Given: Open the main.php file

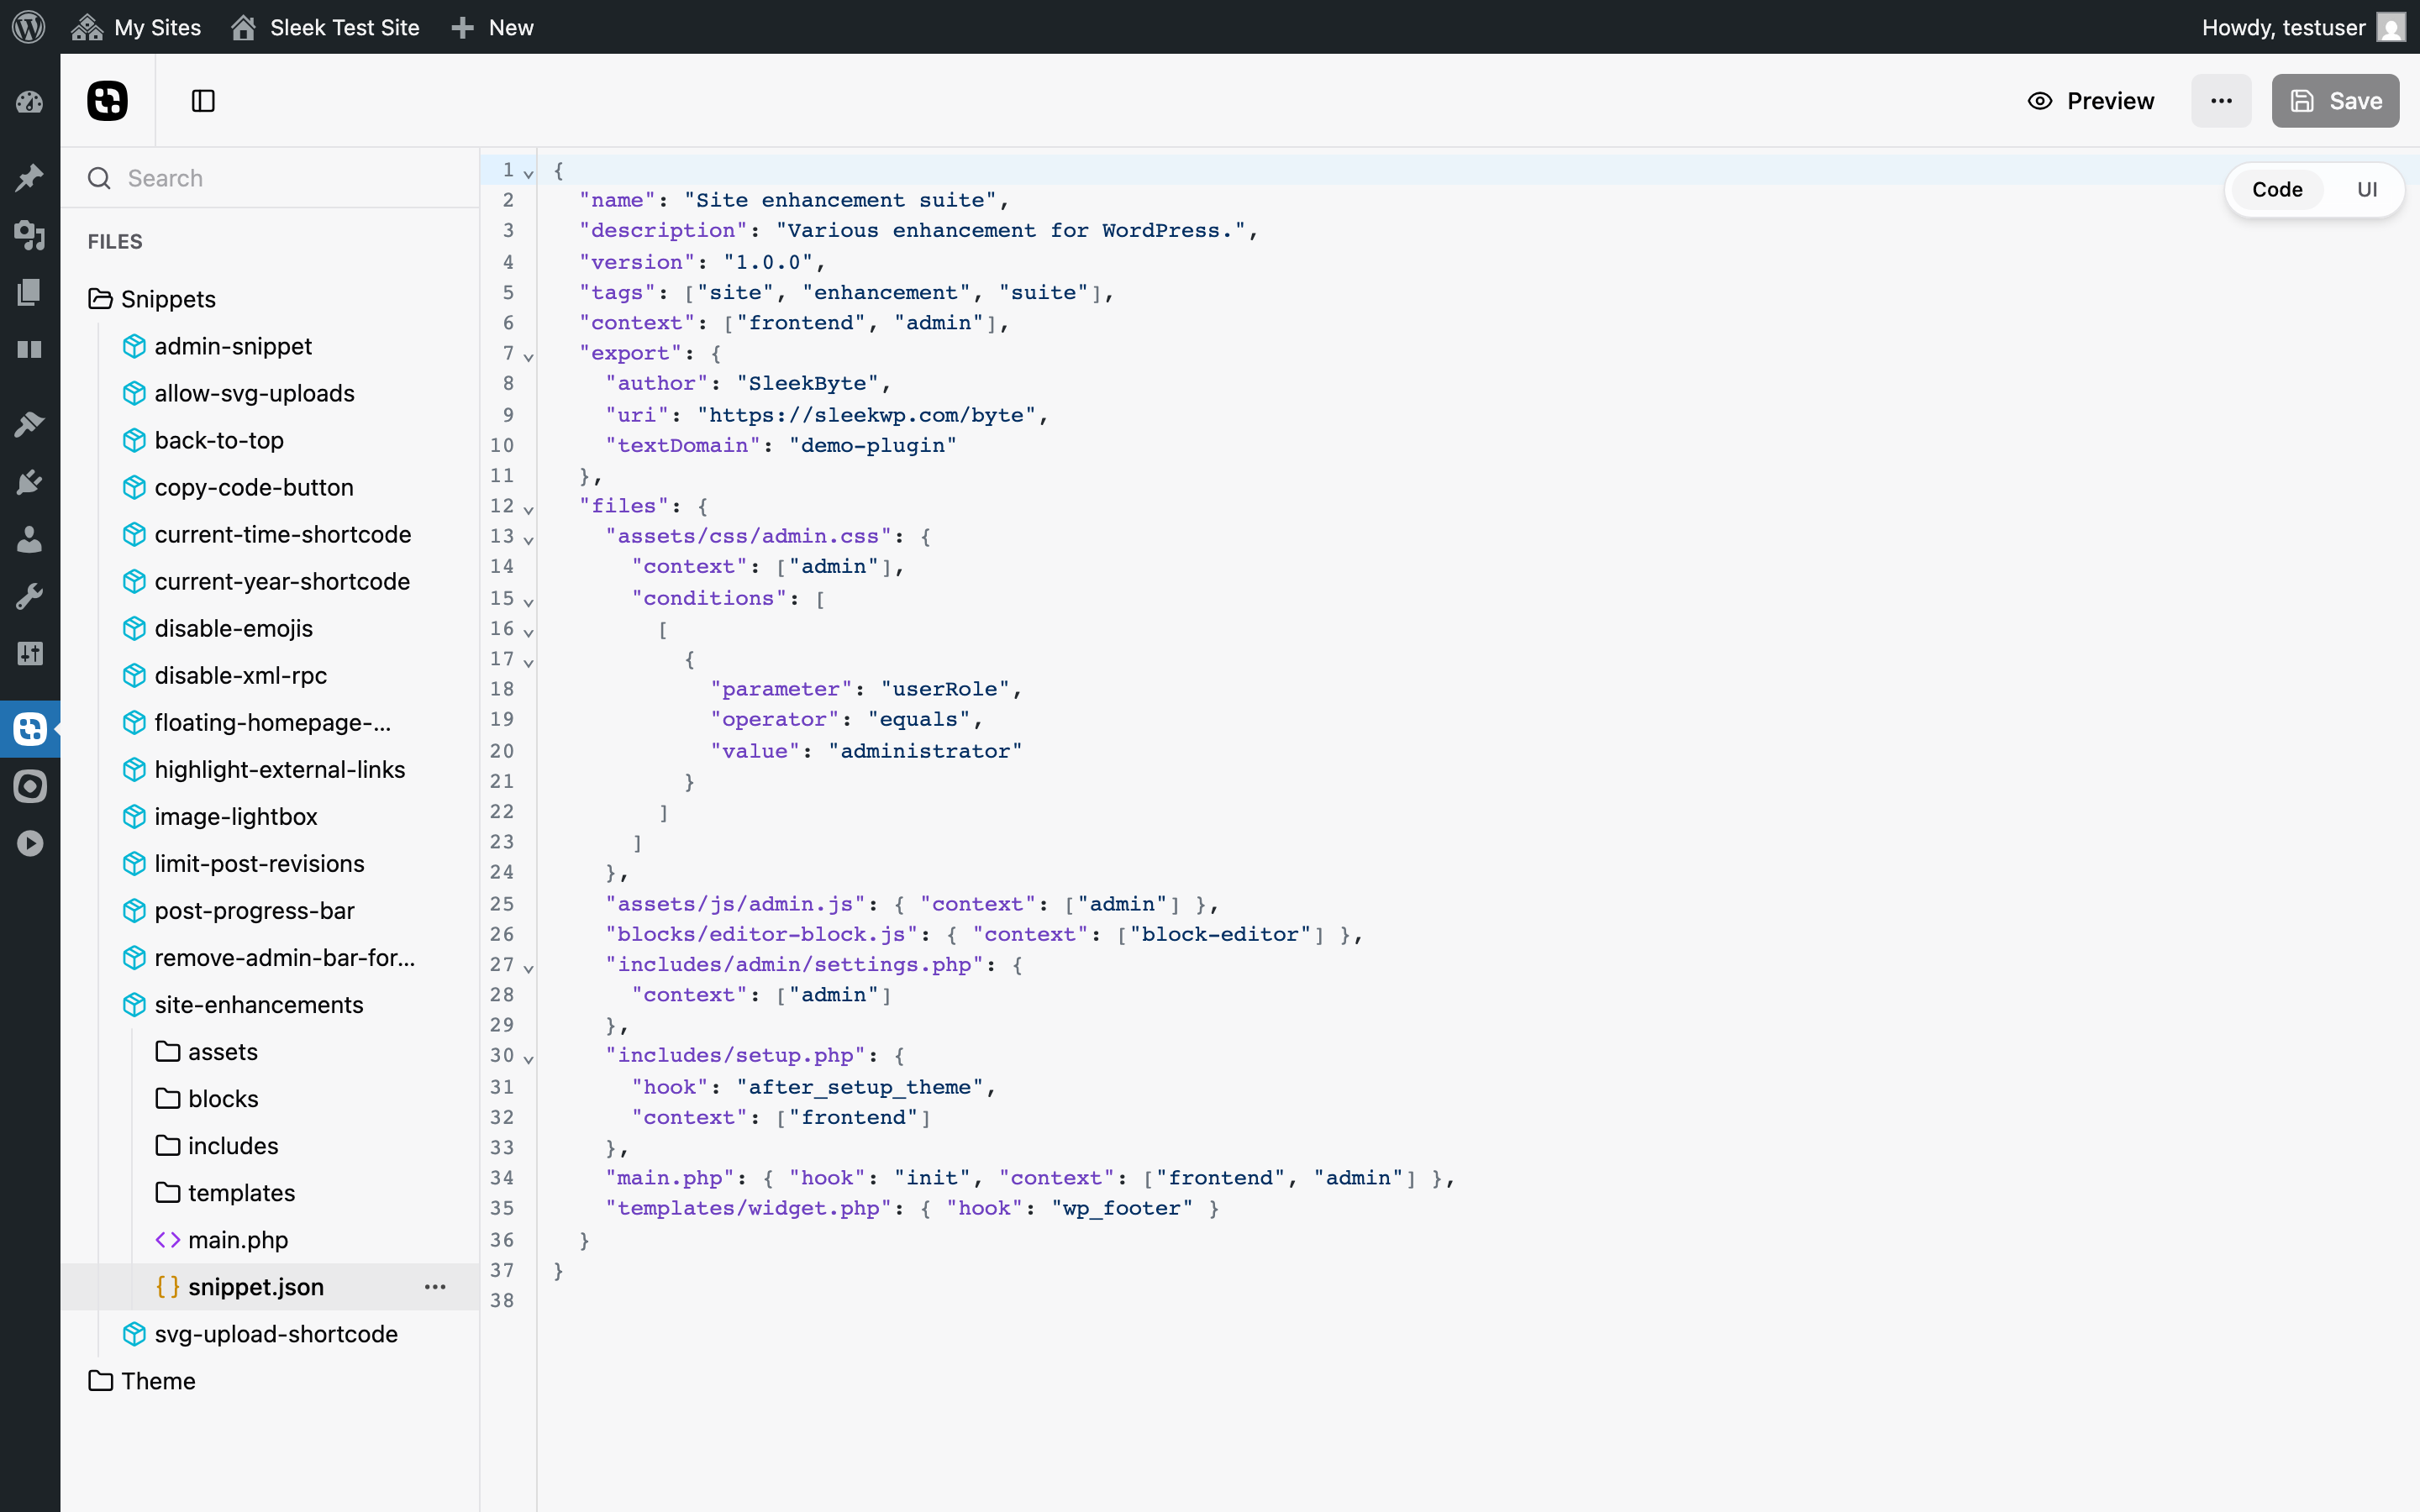Looking at the screenshot, I should coord(222,1239).
